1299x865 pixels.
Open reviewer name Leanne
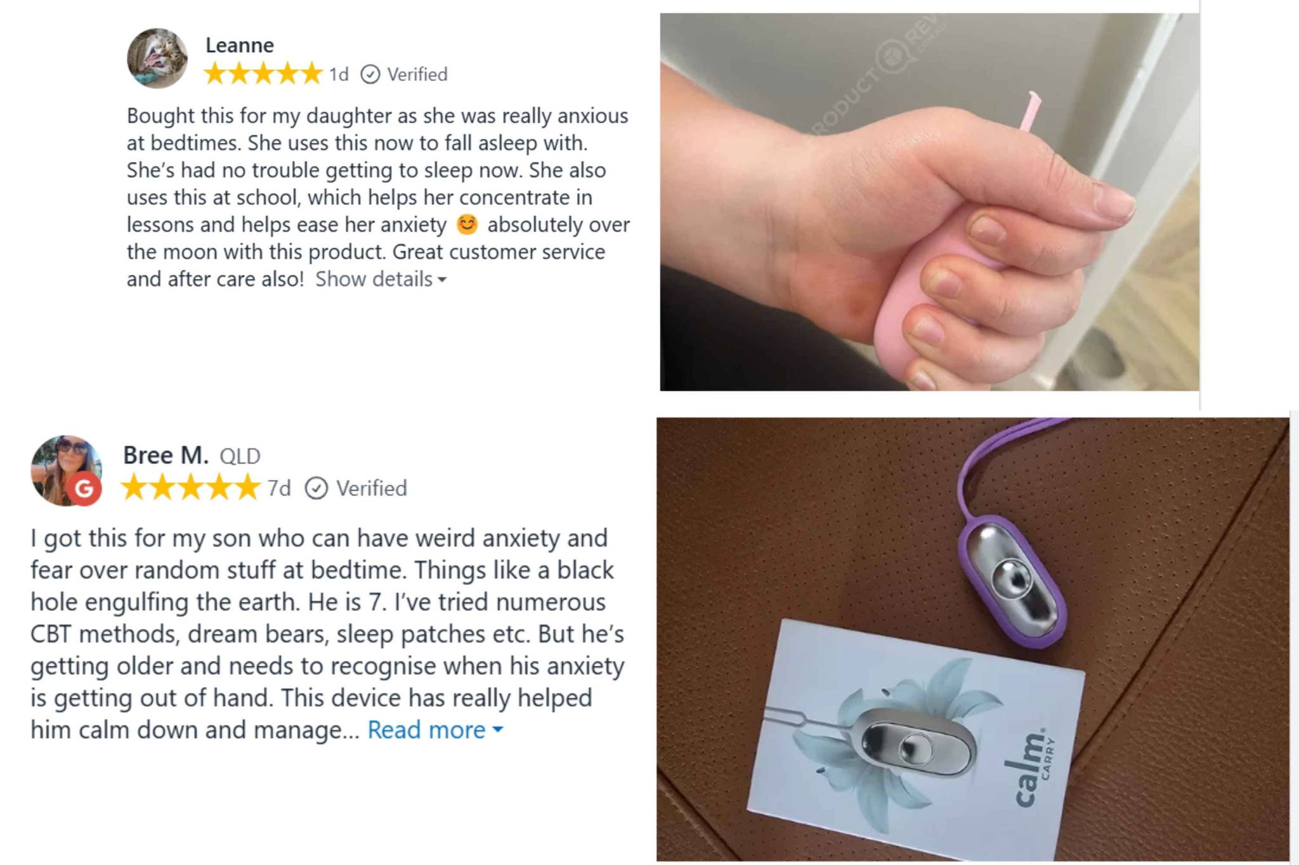point(240,45)
